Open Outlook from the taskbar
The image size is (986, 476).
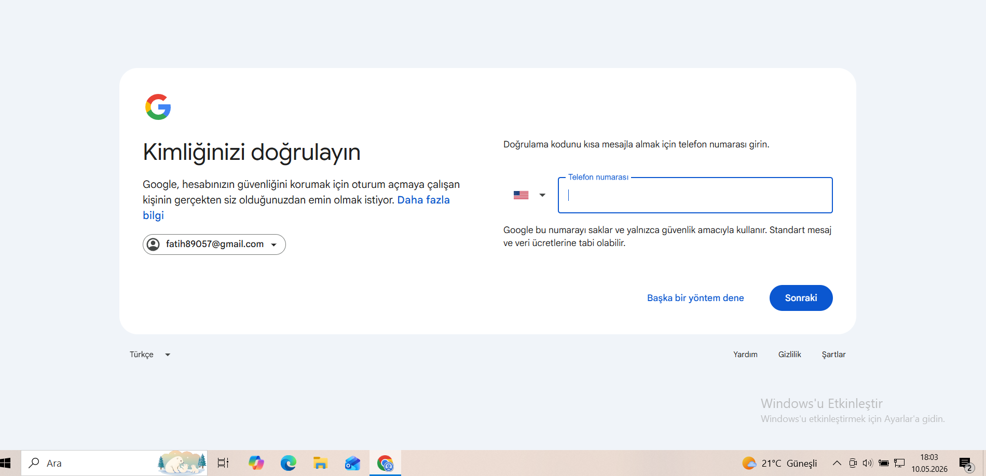point(352,463)
